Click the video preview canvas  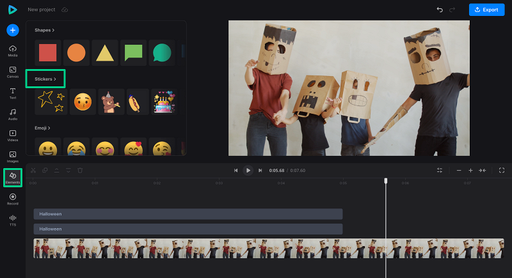349,88
